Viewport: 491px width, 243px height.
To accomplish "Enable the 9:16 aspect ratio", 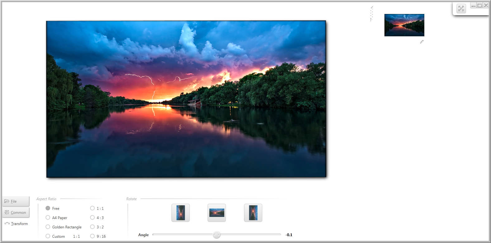I will 93,236.
